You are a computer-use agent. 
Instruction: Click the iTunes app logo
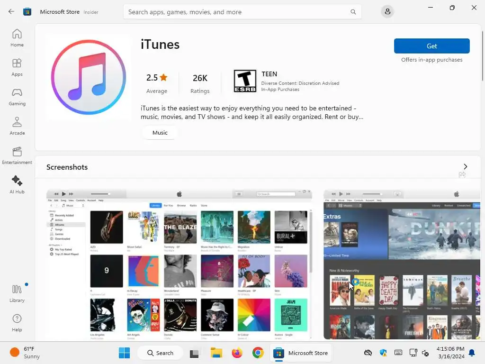[x=89, y=77]
